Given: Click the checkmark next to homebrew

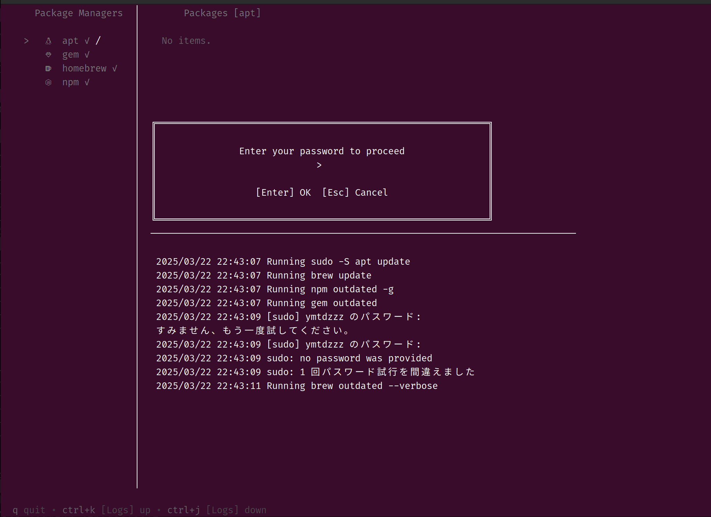Looking at the screenshot, I should tap(115, 68).
